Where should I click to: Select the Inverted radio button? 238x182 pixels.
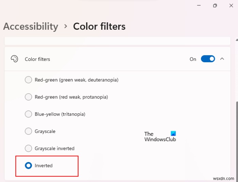29,165
